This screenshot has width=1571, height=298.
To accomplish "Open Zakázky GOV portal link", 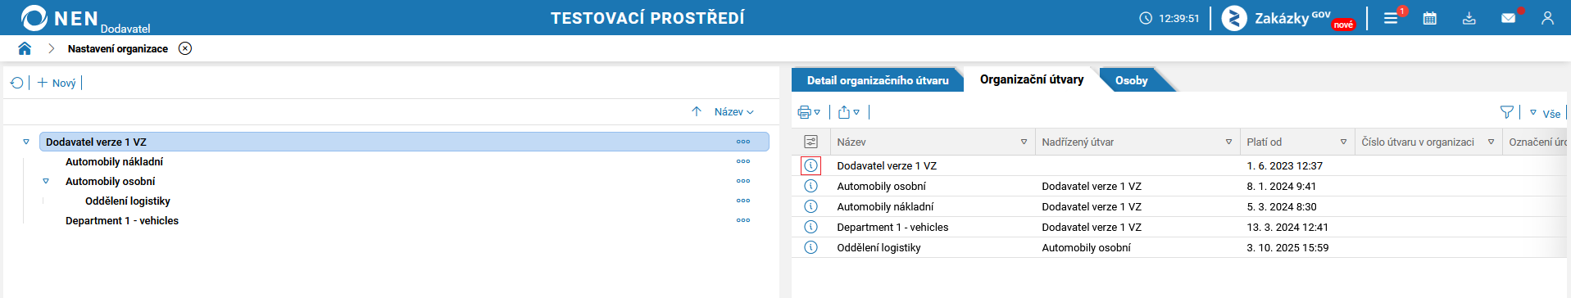I will pos(1288,18).
